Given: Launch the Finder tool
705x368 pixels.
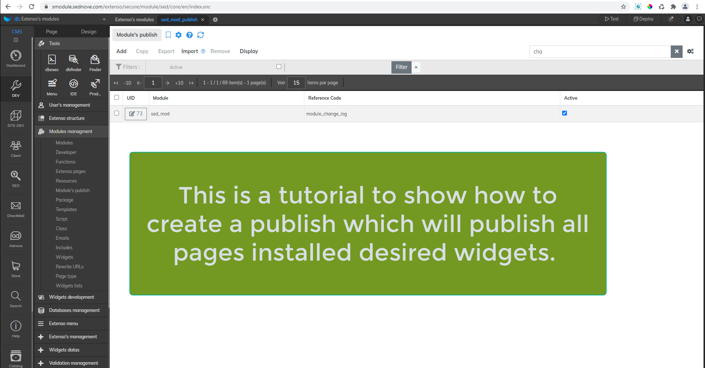Looking at the screenshot, I should point(95,63).
